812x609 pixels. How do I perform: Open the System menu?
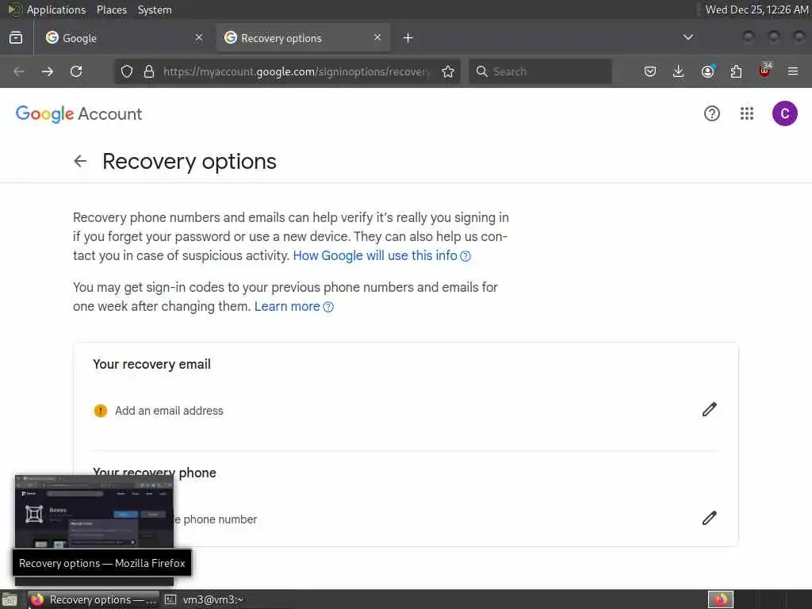pyautogui.click(x=155, y=10)
